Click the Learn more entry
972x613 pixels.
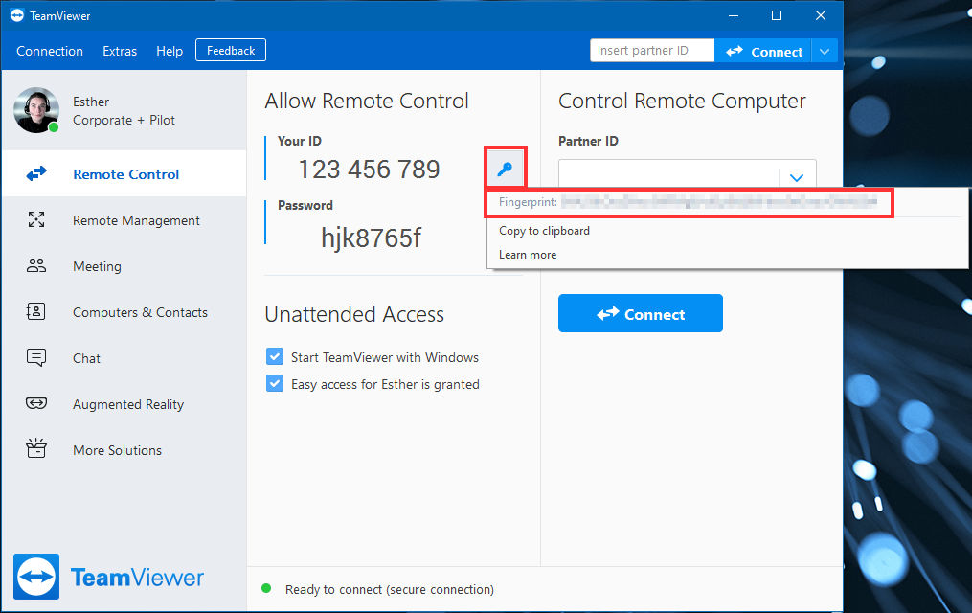[528, 255]
